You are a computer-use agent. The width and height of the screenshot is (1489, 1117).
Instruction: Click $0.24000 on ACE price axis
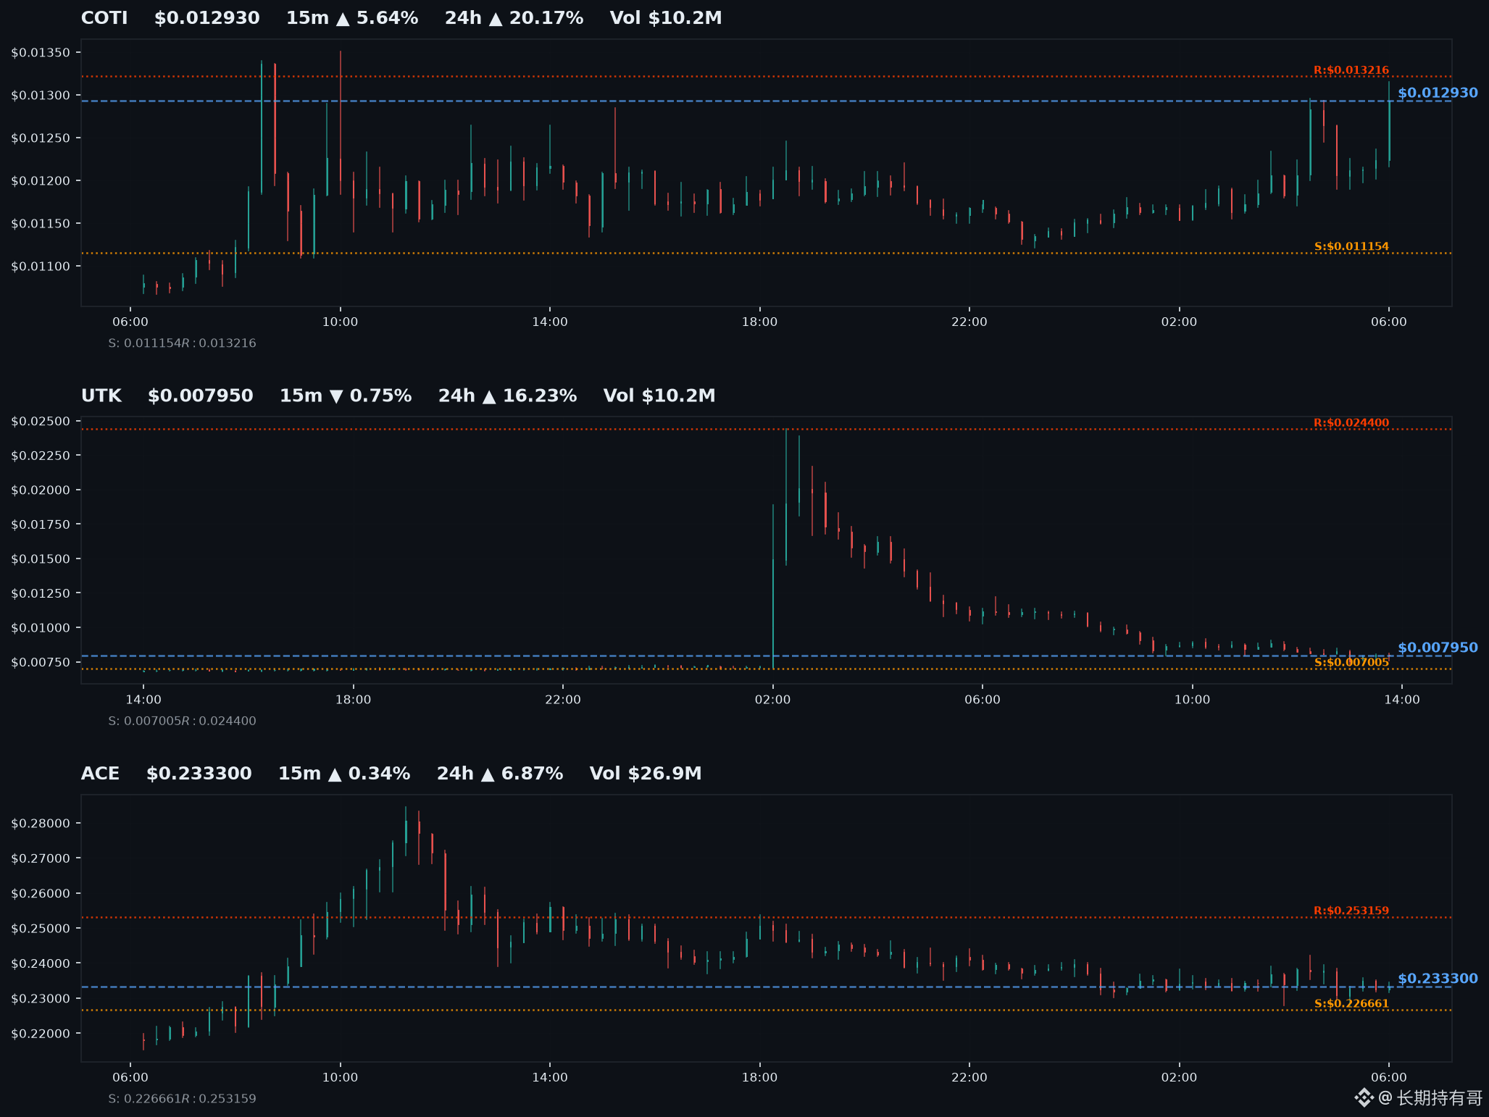[x=41, y=964]
